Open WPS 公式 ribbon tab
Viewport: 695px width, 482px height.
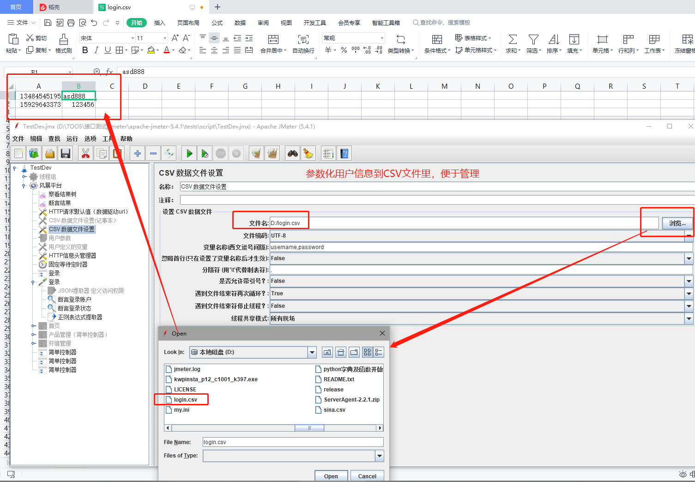click(217, 23)
